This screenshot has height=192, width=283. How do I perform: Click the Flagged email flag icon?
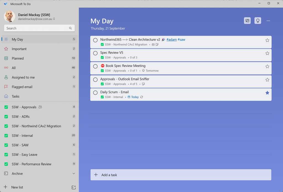pyautogui.click(x=6, y=87)
